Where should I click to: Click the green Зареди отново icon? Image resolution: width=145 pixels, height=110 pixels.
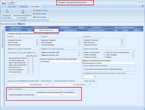tap(34, 10)
